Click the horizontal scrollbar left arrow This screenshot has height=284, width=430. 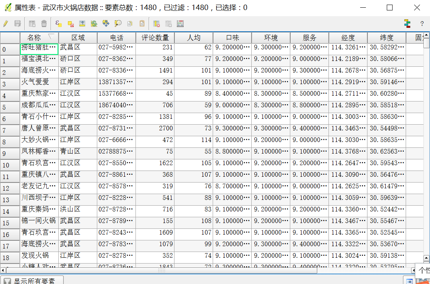[3, 270]
